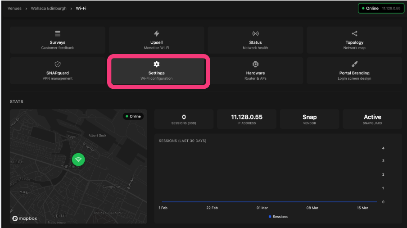Click the Portal Branding paintbrush icon
Screen dimensions: 407x228
(354, 64)
